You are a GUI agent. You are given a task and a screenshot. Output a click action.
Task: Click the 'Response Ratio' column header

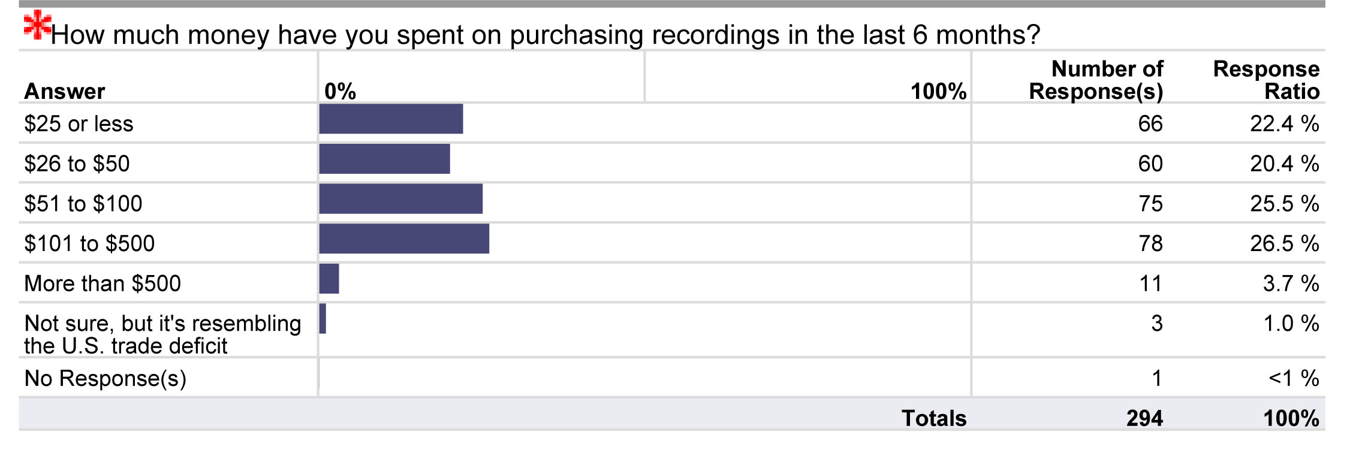coord(1266,80)
